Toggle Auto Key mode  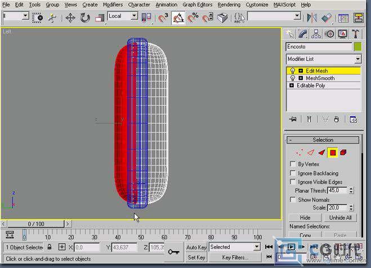(x=196, y=247)
